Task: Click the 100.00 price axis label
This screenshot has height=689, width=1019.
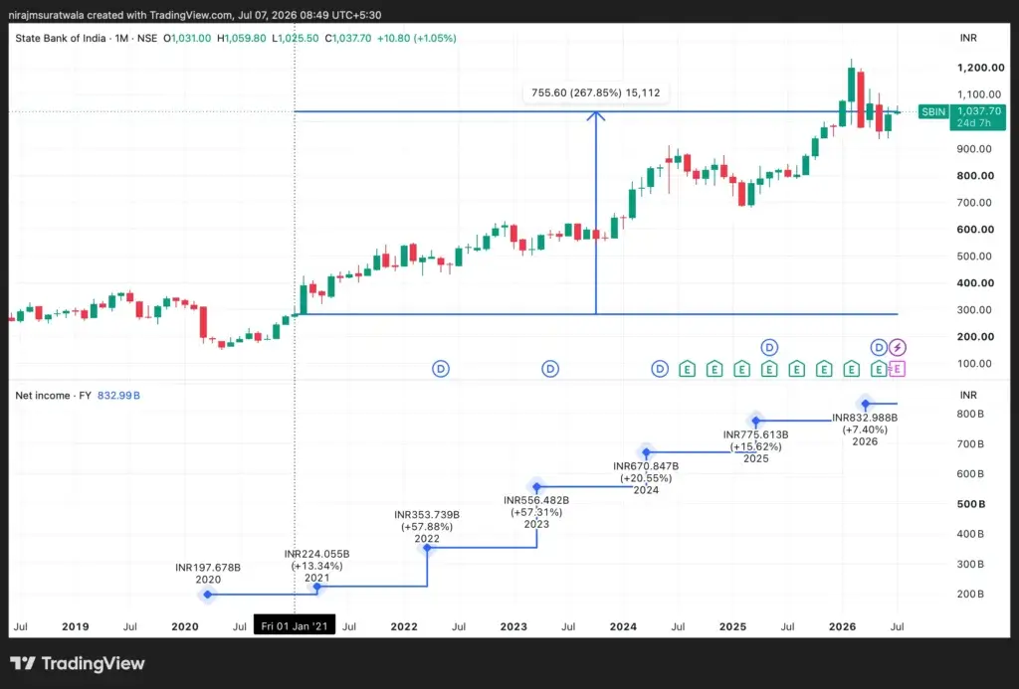Action: (x=975, y=364)
